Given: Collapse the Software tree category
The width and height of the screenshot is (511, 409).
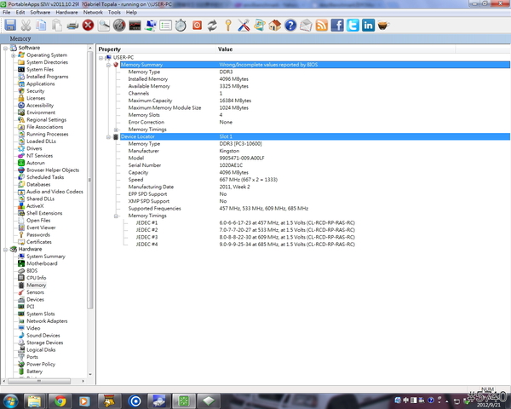Looking at the screenshot, I should click(5, 49).
